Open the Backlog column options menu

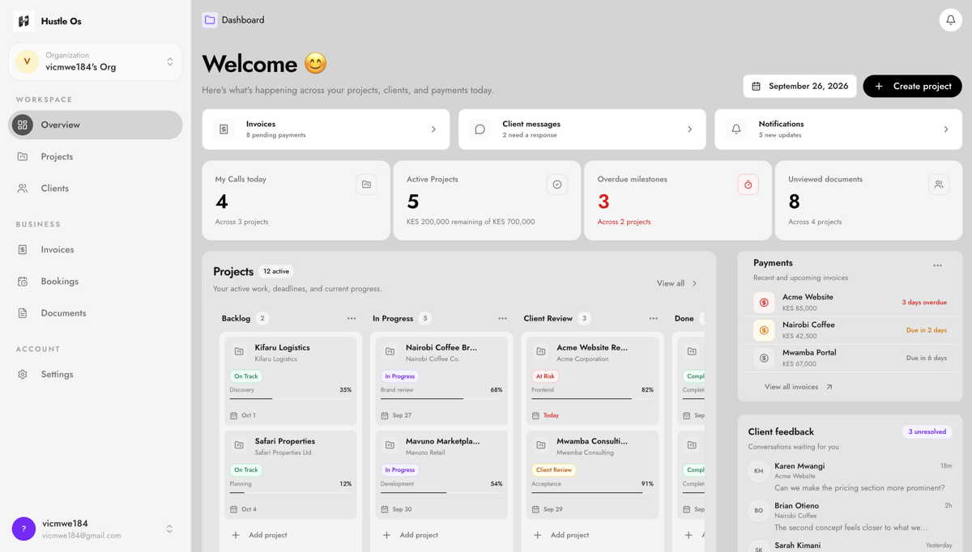click(x=352, y=319)
